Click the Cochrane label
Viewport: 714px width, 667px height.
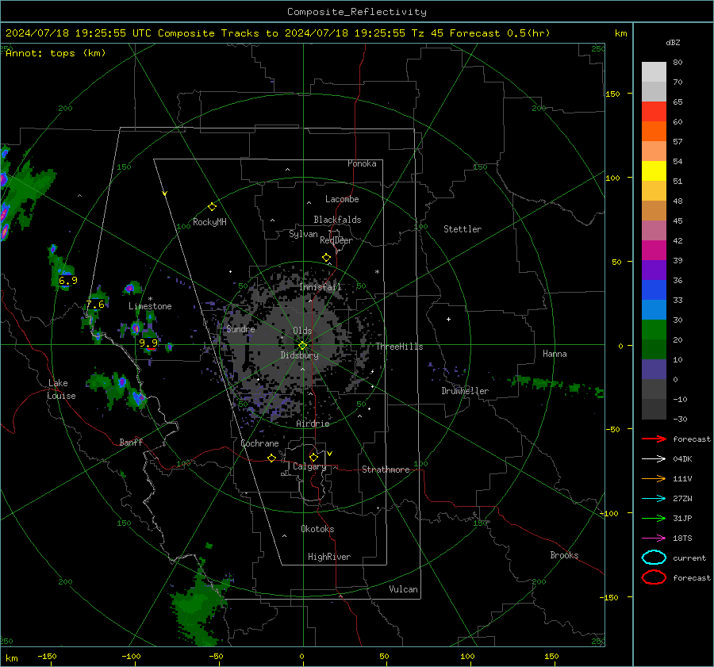[x=259, y=443]
